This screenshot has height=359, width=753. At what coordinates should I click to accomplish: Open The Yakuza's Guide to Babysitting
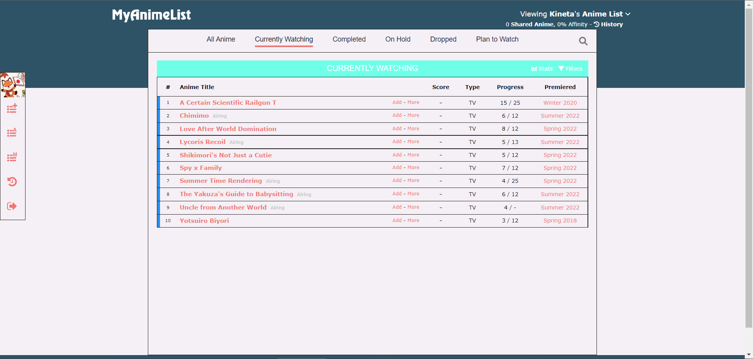pyautogui.click(x=236, y=194)
